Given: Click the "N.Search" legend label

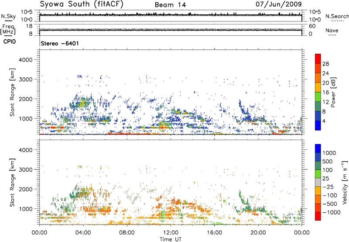Looking at the screenshot, I should (x=337, y=16).
